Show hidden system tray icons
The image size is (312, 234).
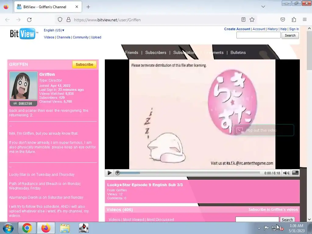(x=259, y=228)
